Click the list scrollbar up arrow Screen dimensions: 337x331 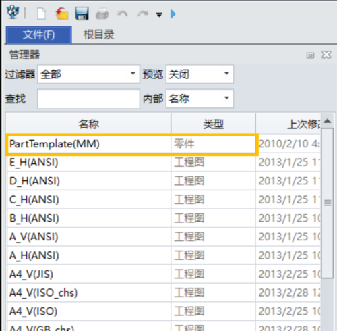[x=328, y=121]
